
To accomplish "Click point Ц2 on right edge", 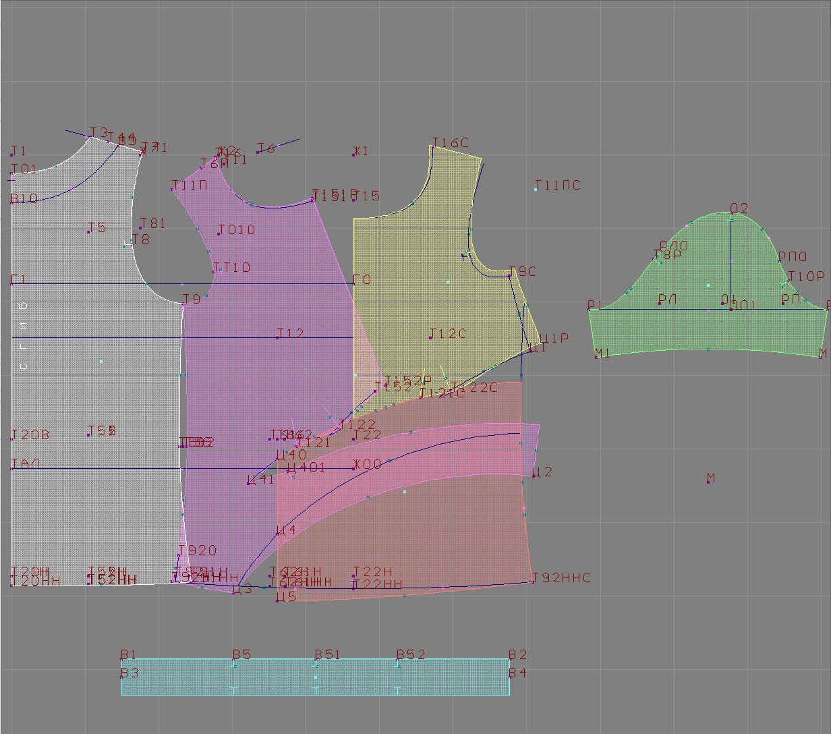I will click(x=534, y=476).
